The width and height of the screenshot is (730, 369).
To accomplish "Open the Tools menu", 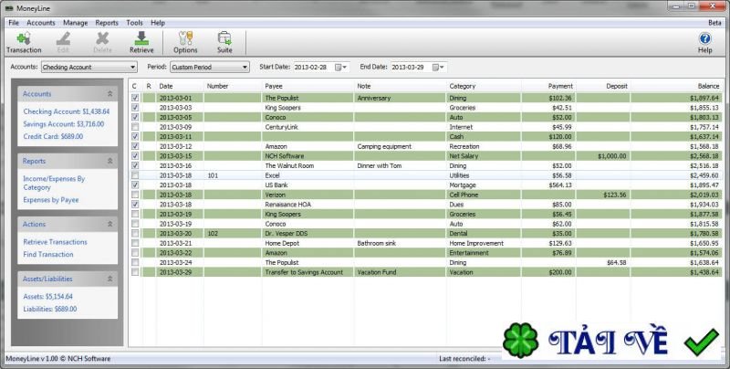I will (x=134, y=23).
